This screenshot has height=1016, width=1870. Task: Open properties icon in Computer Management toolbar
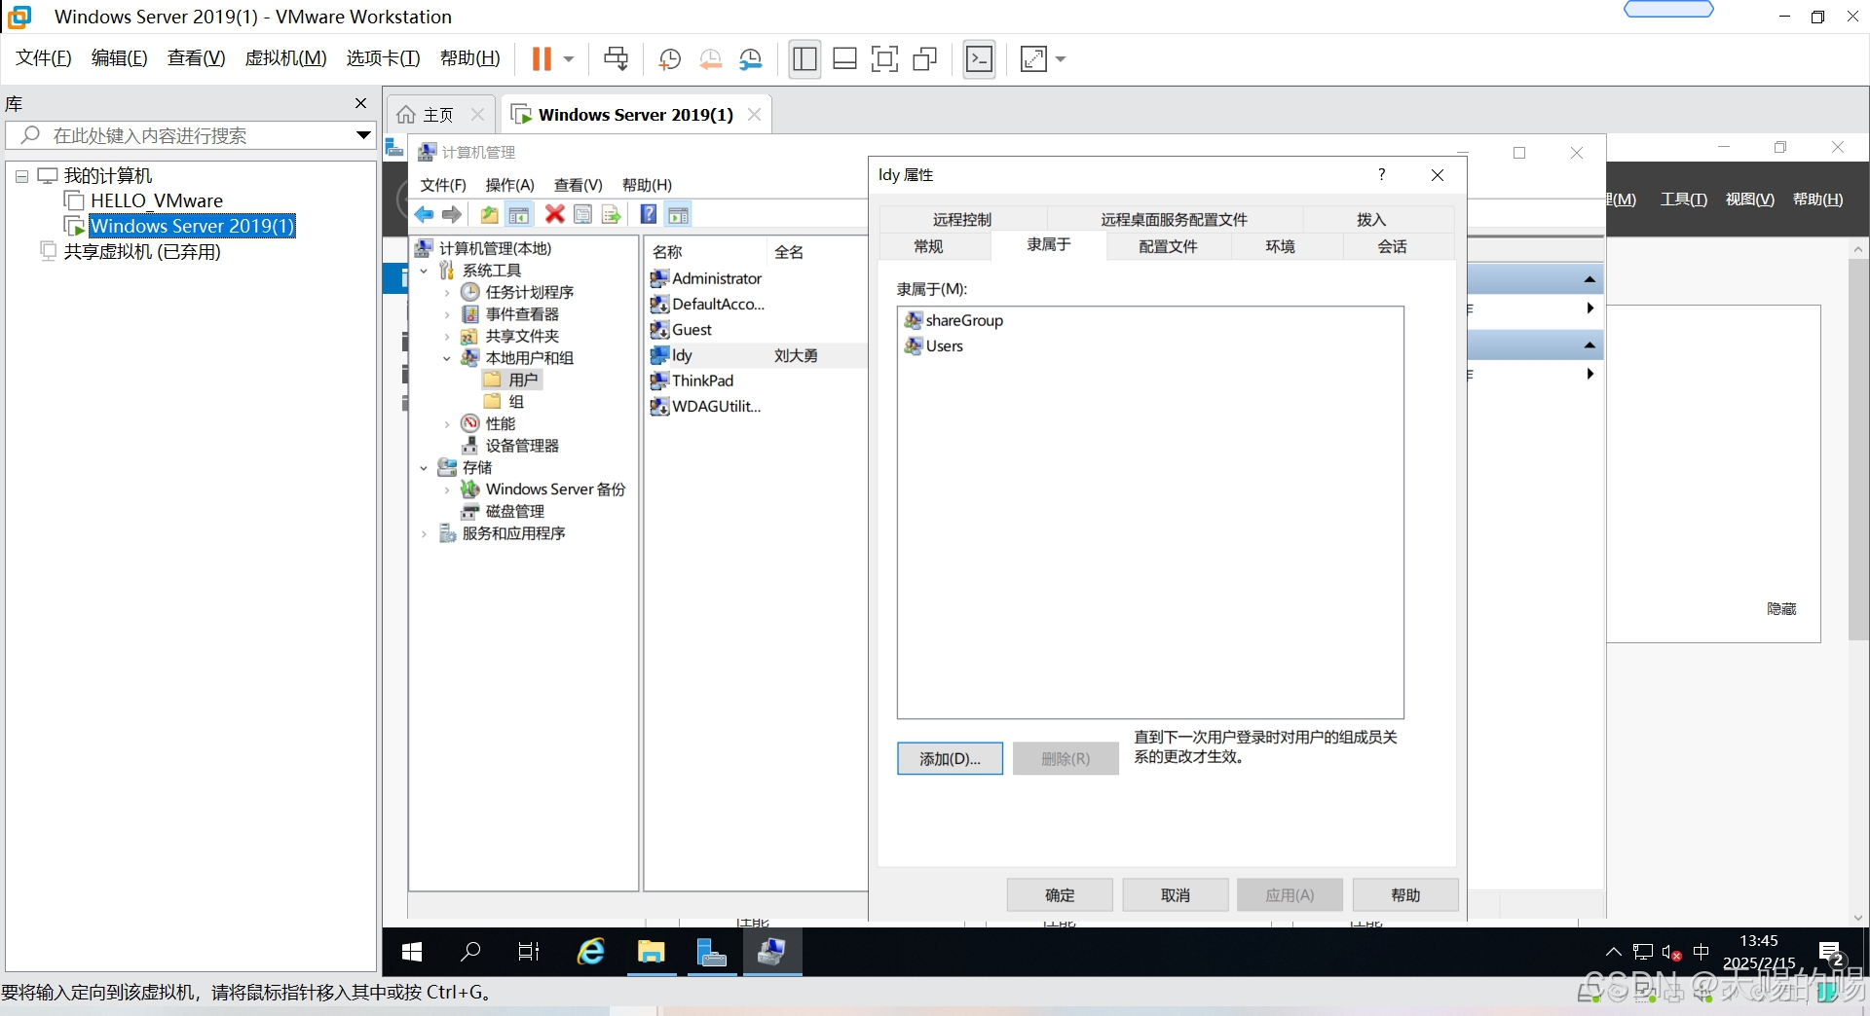582,215
